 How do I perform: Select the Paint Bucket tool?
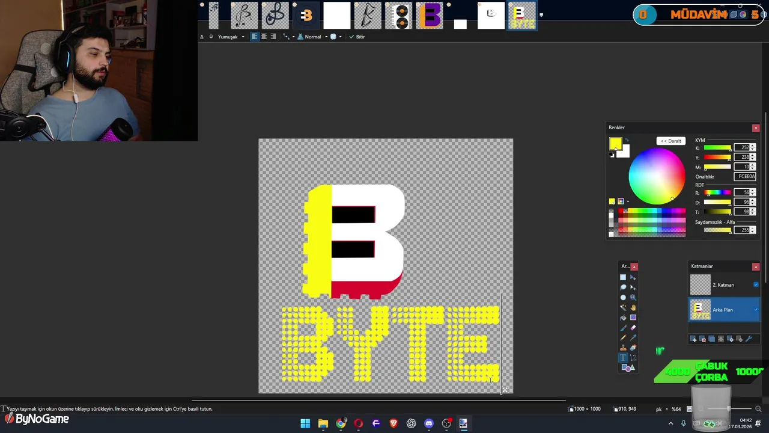click(x=623, y=318)
